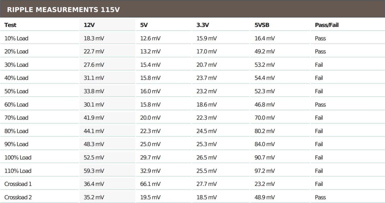The height and width of the screenshot is (203, 385).
Task: Click the 52.5 mV value for 100% Load
Action: pyautogui.click(x=94, y=157)
